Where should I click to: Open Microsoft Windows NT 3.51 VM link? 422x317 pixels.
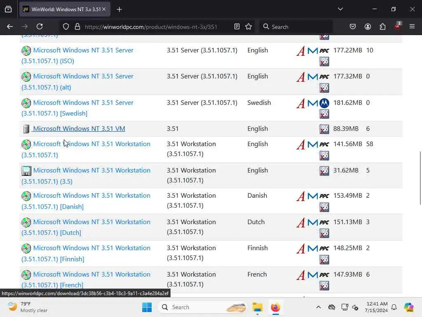(x=79, y=129)
